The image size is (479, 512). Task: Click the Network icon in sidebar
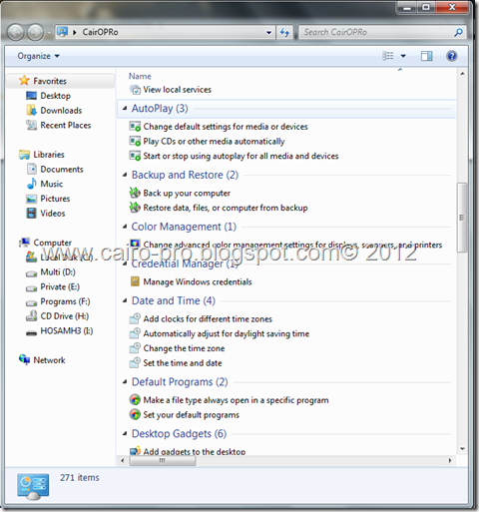pos(24,359)
